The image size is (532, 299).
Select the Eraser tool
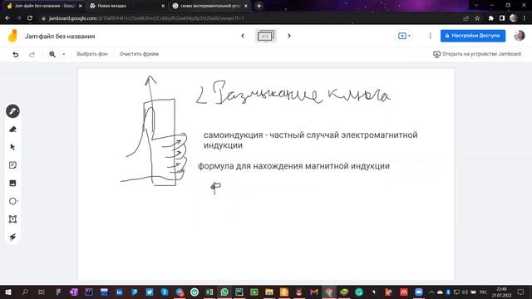pyautogui.click(x=12, y=130)
